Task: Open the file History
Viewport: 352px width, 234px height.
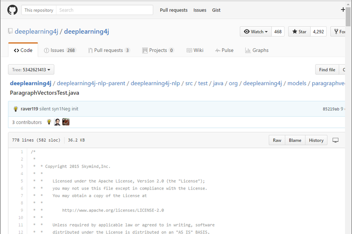Action: click(x=316, y=140)
